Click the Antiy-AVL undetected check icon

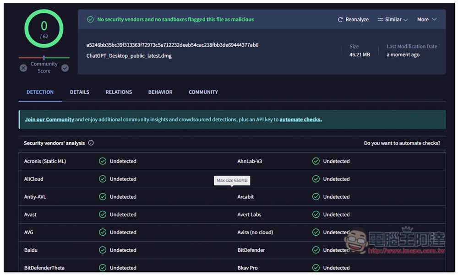(x=103, y=197)
